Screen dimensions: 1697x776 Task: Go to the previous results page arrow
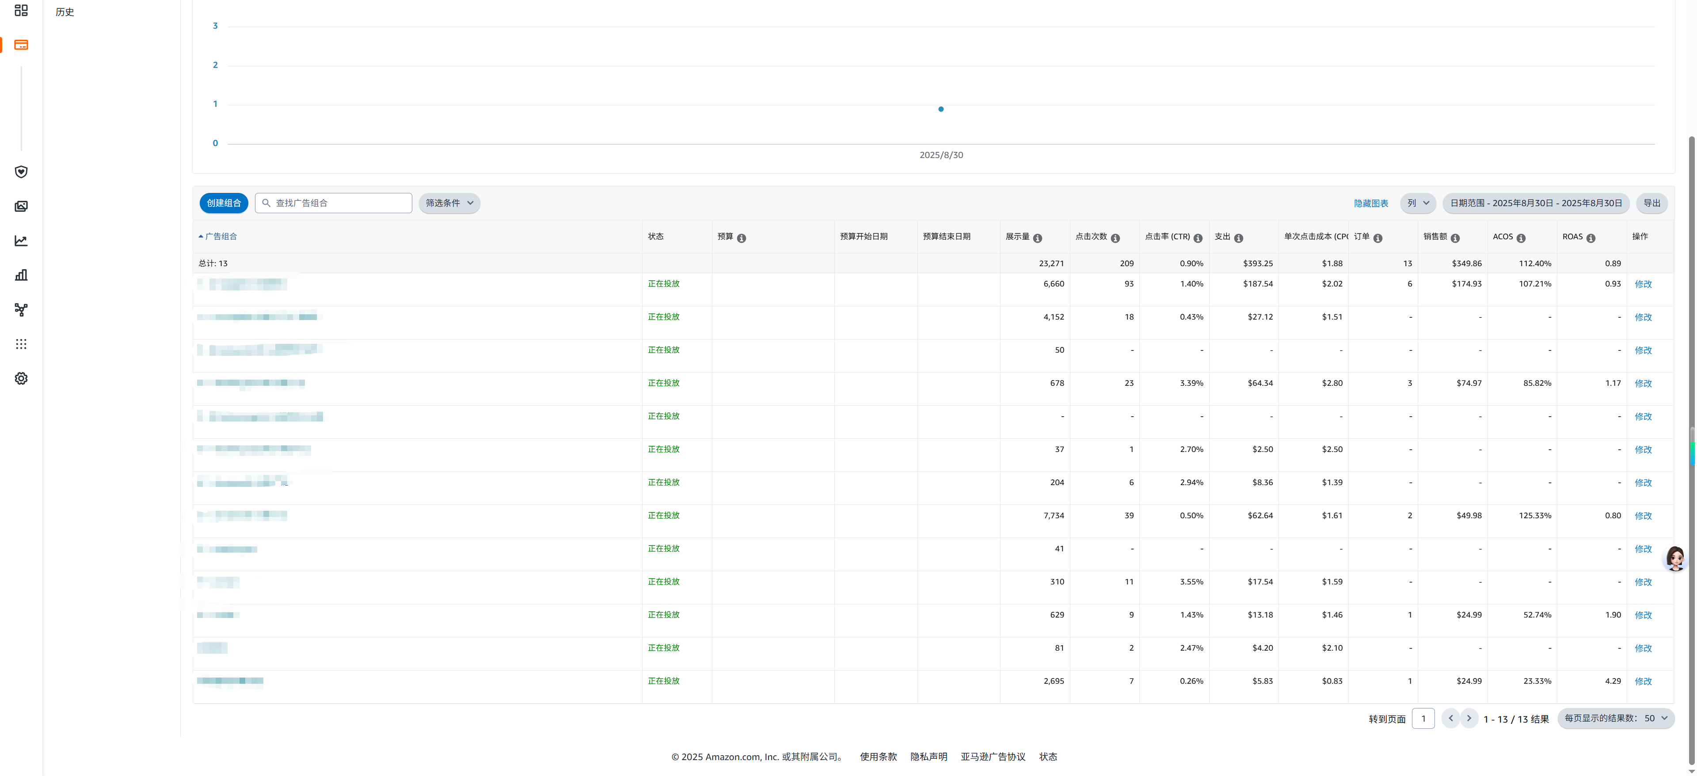(x=1450, y=718)
